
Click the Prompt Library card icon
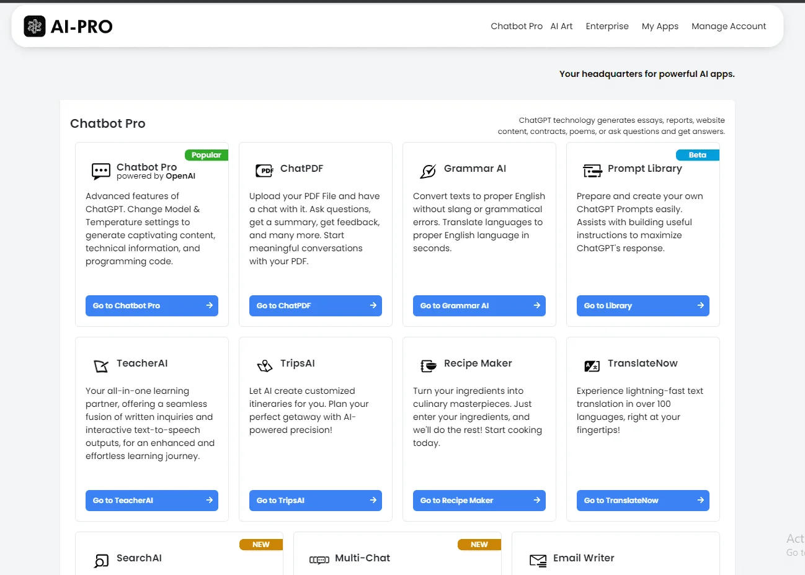coord(592,171)
